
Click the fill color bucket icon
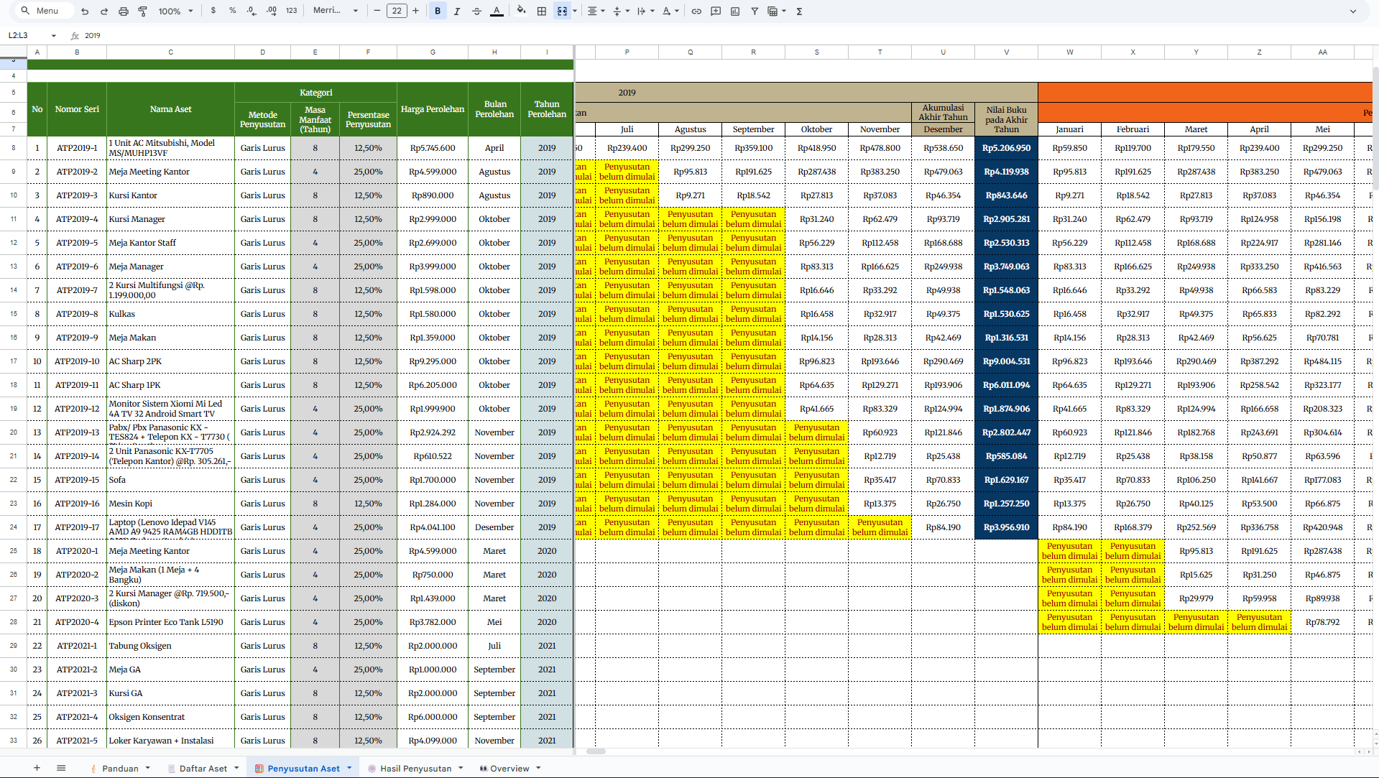tap(521, 11)
